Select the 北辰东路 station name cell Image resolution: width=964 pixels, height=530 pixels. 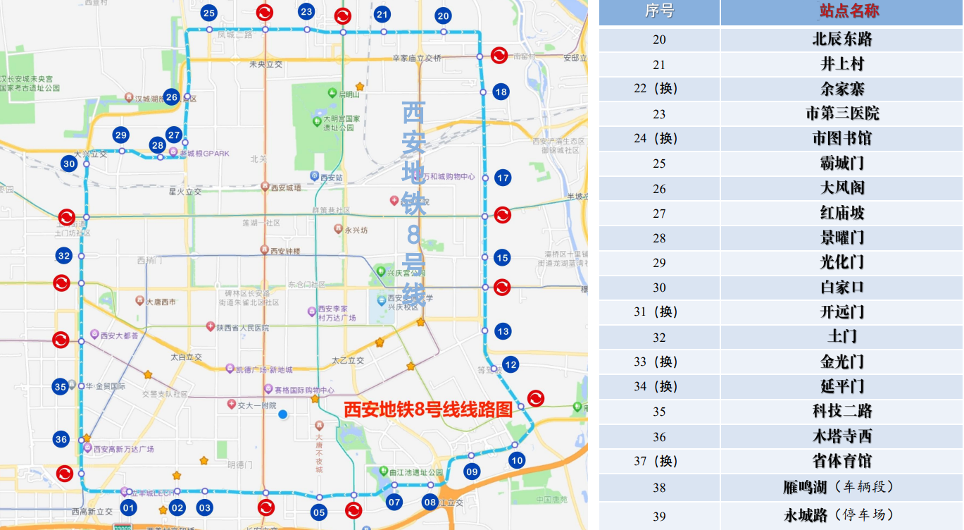842,39
